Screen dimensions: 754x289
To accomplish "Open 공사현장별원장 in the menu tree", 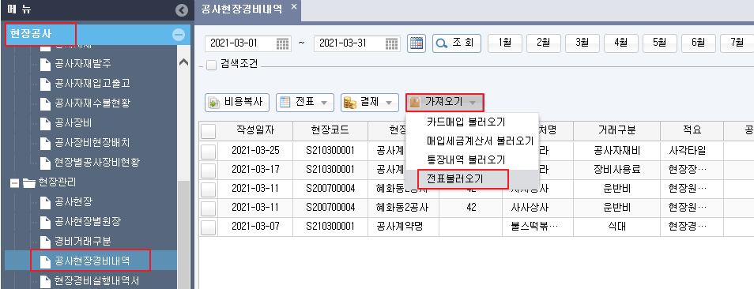I will point(88,222).
